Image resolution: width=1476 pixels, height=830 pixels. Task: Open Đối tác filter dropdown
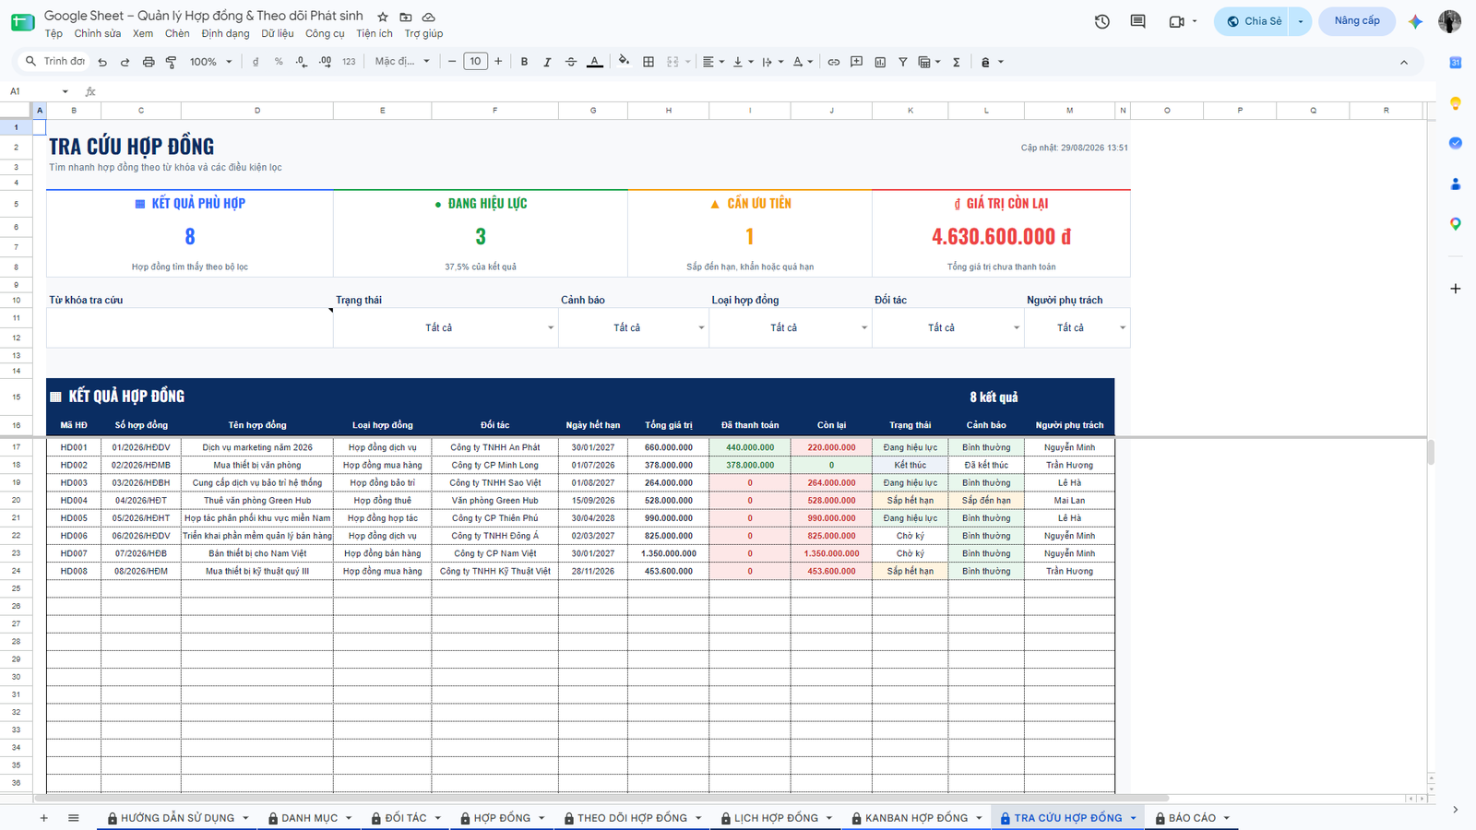click(x=1017, y=328)
